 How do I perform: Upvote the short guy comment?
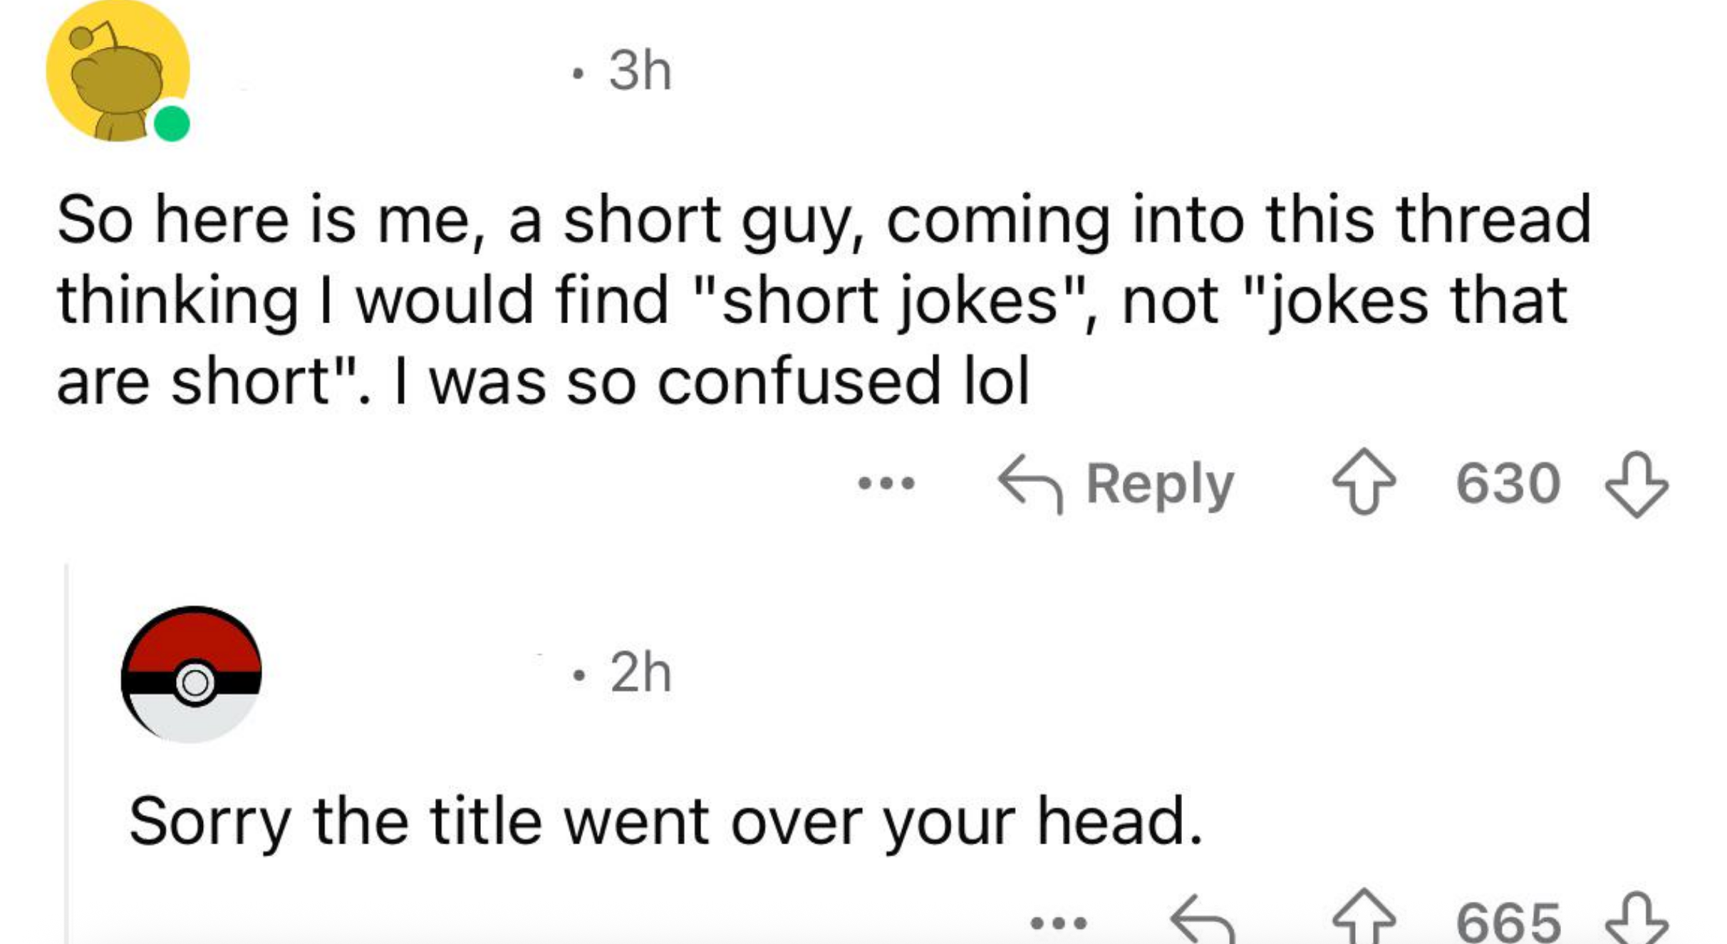[x=1364, y=483]
